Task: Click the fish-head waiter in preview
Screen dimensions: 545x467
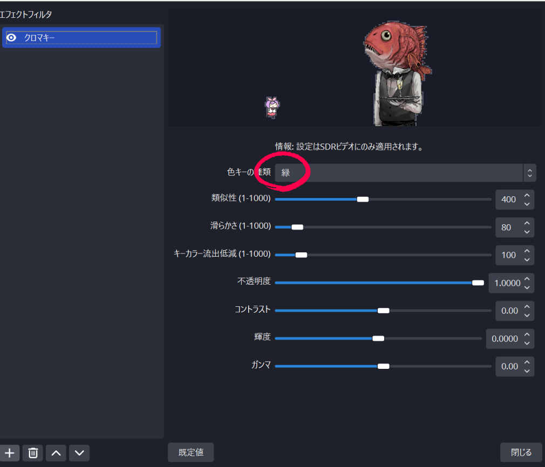Action: (x=398, y=74)
